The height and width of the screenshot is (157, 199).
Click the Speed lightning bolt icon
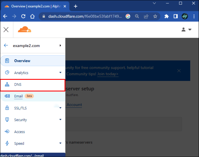pos(7,143)
